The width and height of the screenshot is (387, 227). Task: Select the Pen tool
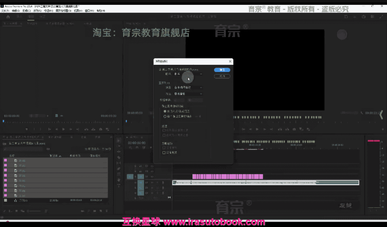(119, 169)
